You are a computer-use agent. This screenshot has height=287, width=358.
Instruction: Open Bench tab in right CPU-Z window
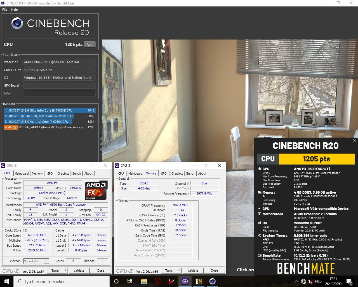coord(190,173)
